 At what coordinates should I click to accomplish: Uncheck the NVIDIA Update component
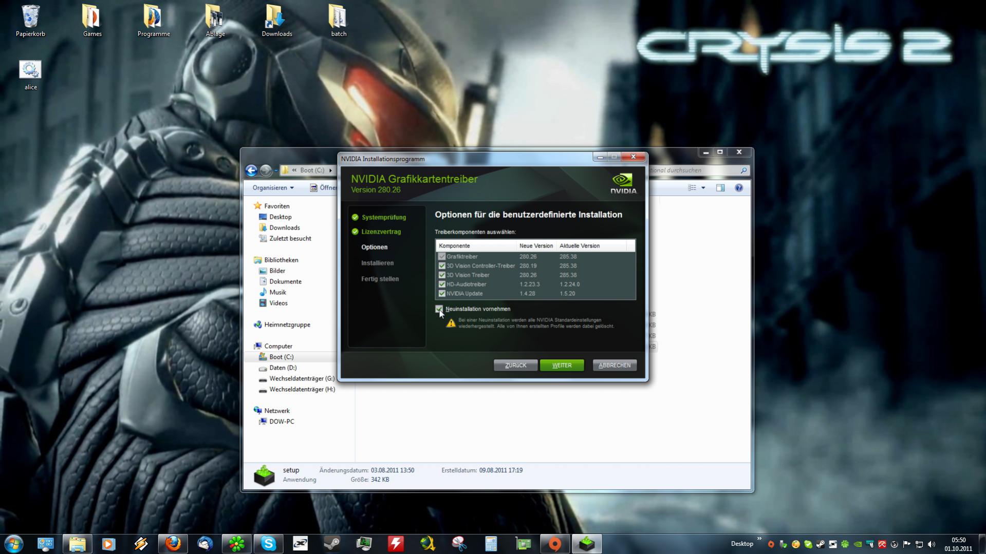tap(442, 294)
